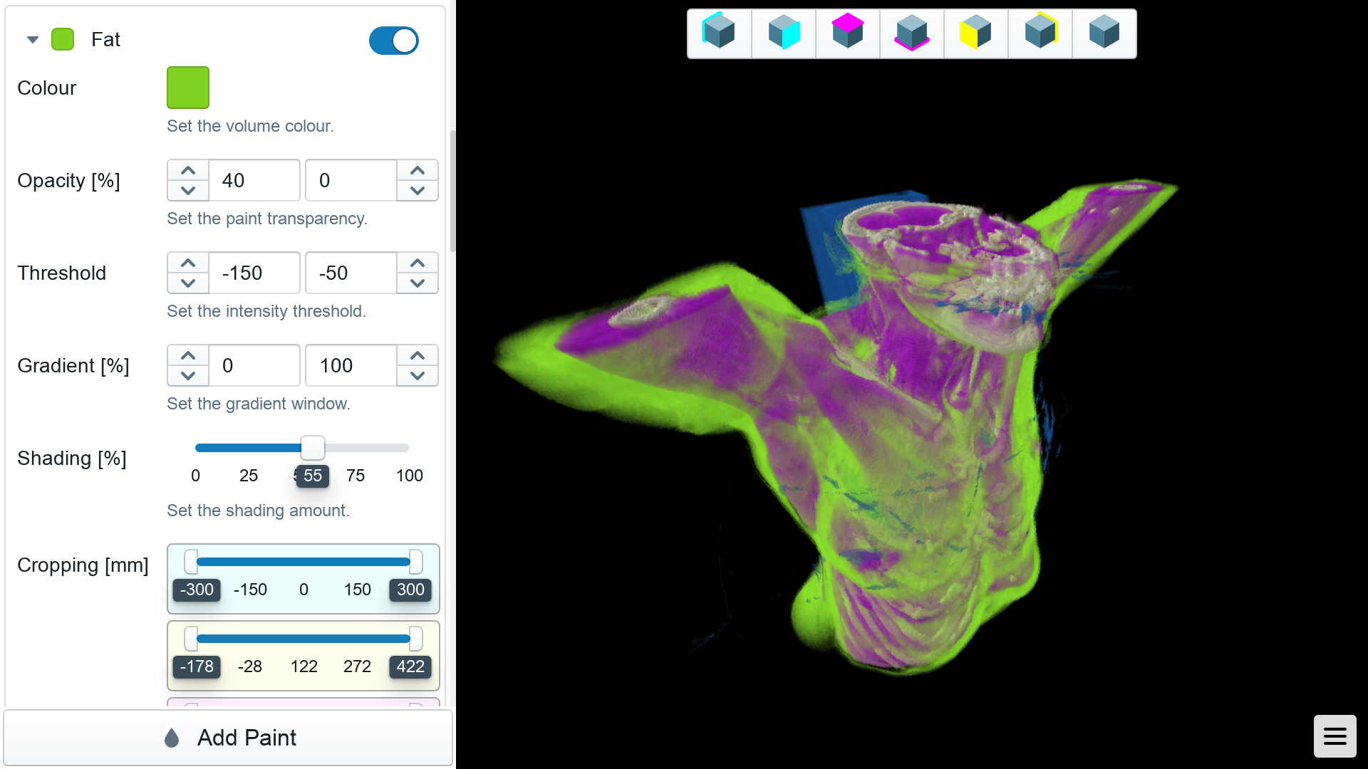The height and width of the screenshot is (769, 1368).
Task: Click the Gradient field showing 100
Action: pos(351,365)
